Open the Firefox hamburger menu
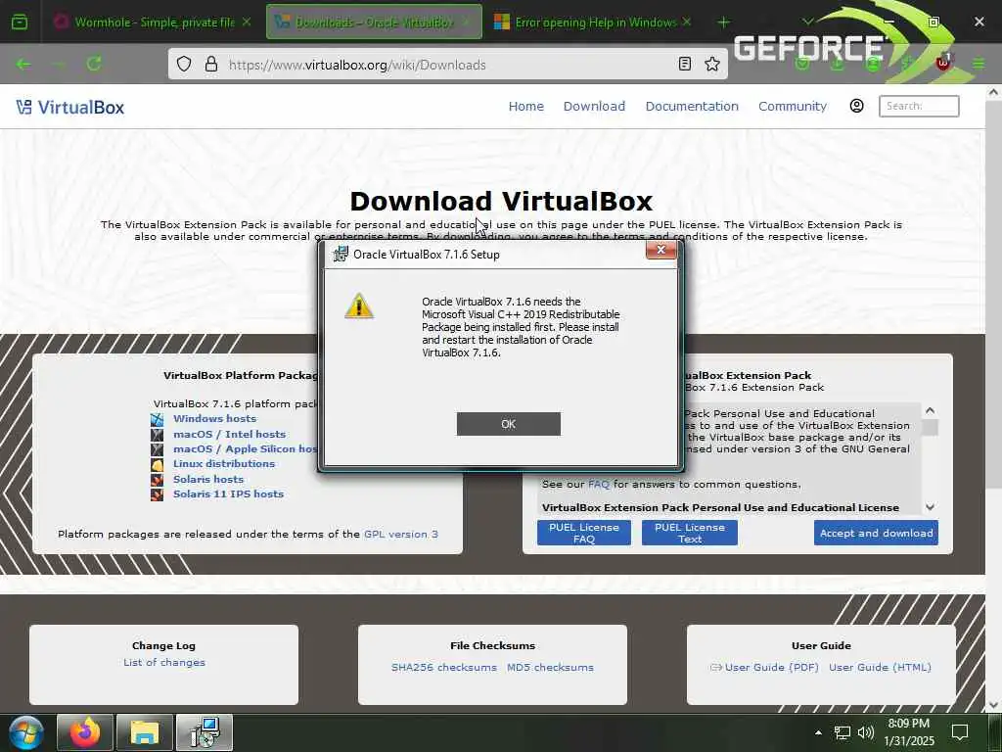The image size is (1002, 752). tap(979, 64)
